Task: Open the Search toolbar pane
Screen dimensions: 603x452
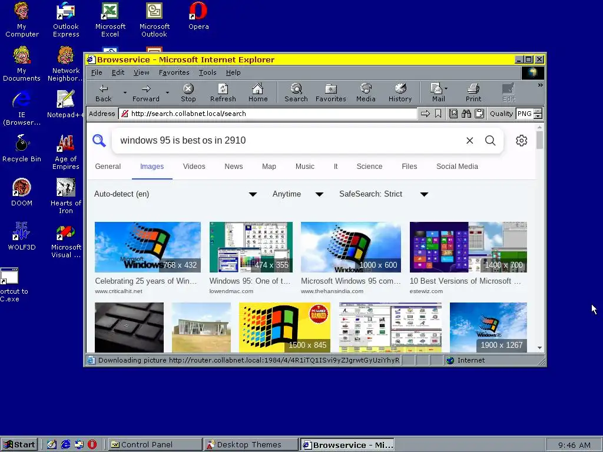Action: click(296, 93)
